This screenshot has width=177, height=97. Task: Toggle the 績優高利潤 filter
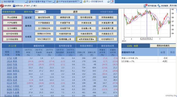pyautogui.click(x=65, y=17)
